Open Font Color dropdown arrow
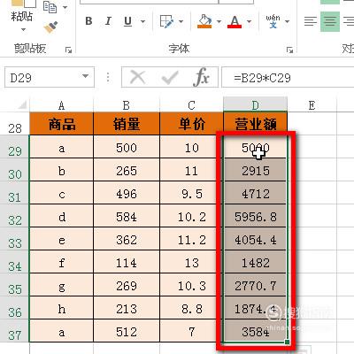 (x=250, y=21)
